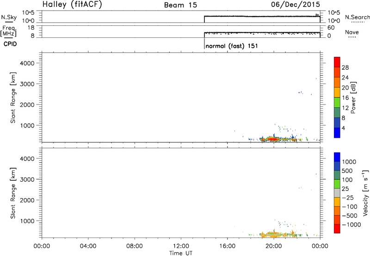370x256 pixels.
Task: Click the power panel 'Slant Range [km]' label
Action: tap(13, 98)
